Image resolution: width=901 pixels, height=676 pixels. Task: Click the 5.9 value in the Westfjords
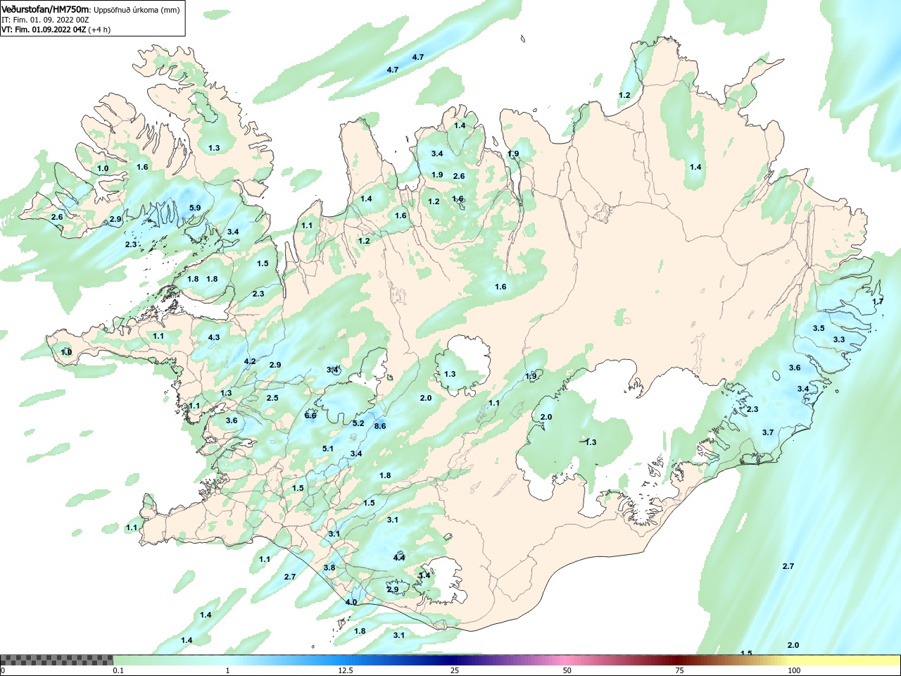[x=195, y=208]
